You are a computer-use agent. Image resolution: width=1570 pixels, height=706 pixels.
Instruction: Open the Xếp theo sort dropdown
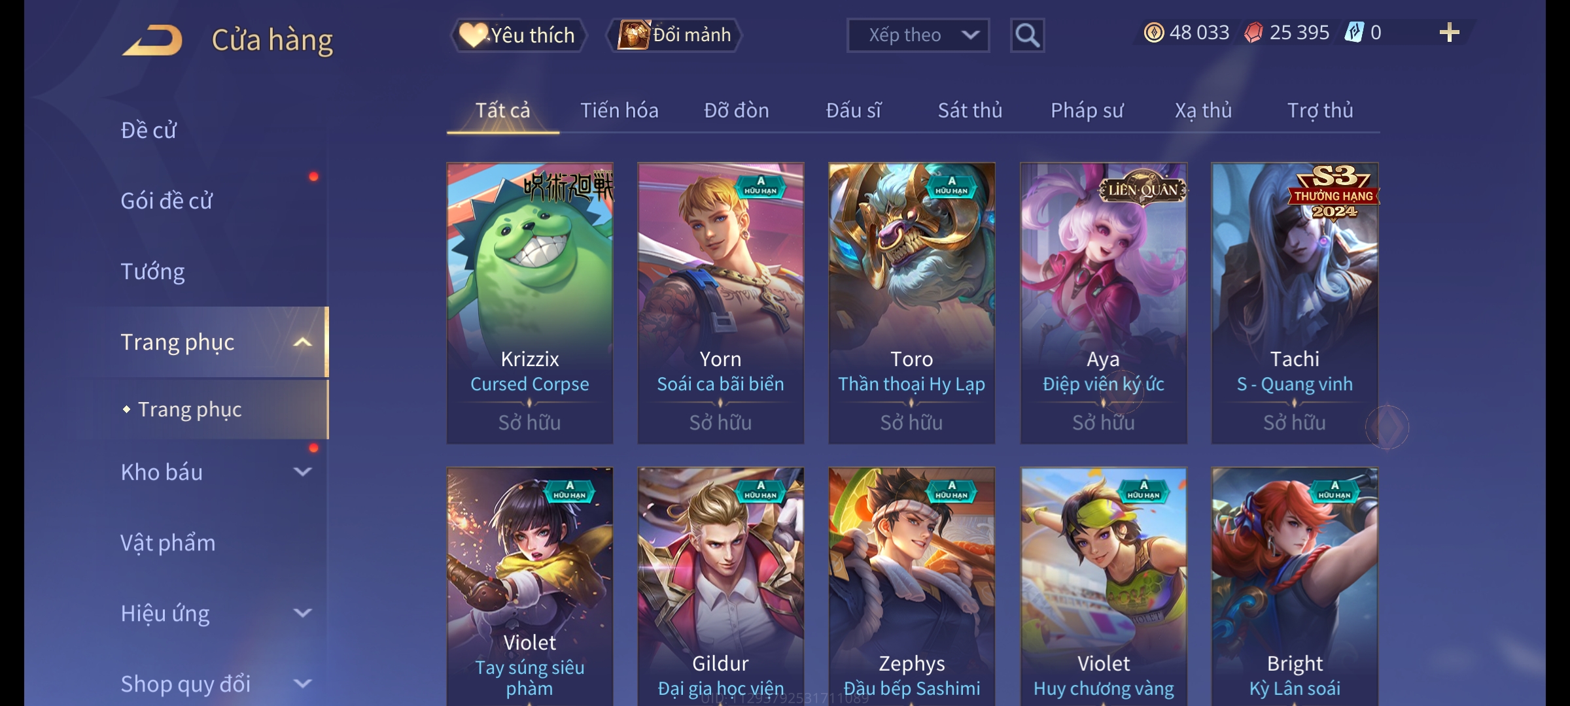(918, 35)
